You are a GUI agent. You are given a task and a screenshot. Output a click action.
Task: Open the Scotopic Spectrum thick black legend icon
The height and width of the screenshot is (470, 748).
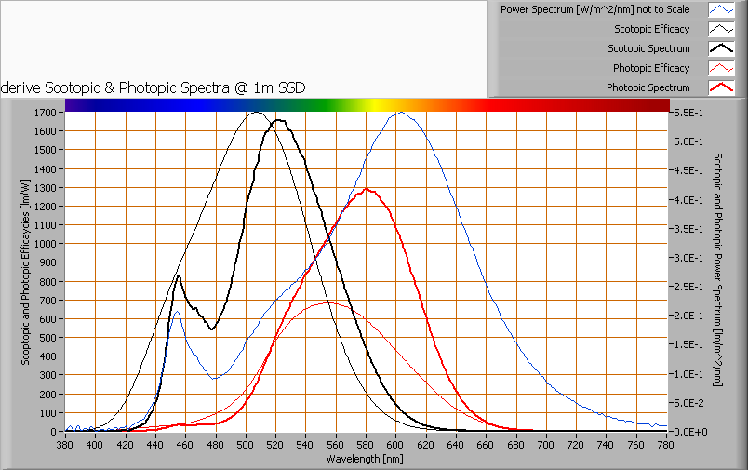coord(721,48)
